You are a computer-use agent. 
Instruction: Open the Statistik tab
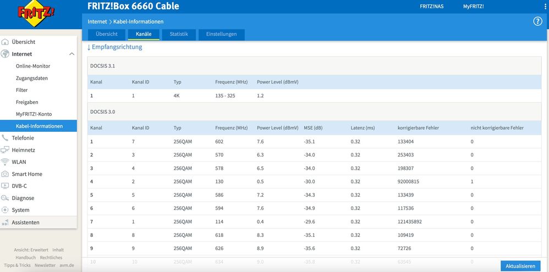pyautogui.click(x=179, y=34)
